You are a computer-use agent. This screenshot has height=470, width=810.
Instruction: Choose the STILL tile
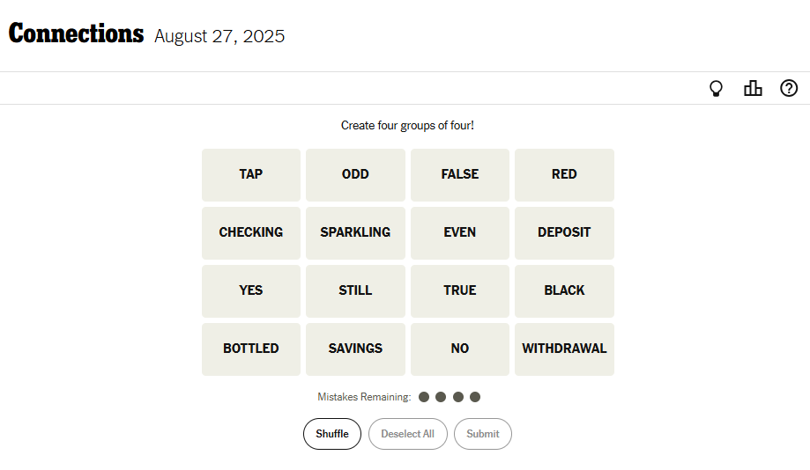coord(355,290)
